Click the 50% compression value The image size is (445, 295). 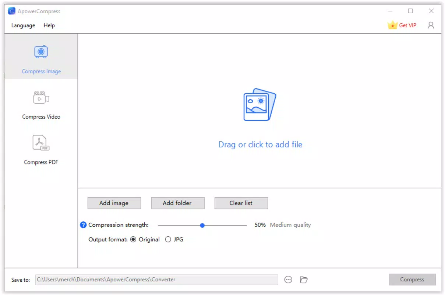pos(260,225)
